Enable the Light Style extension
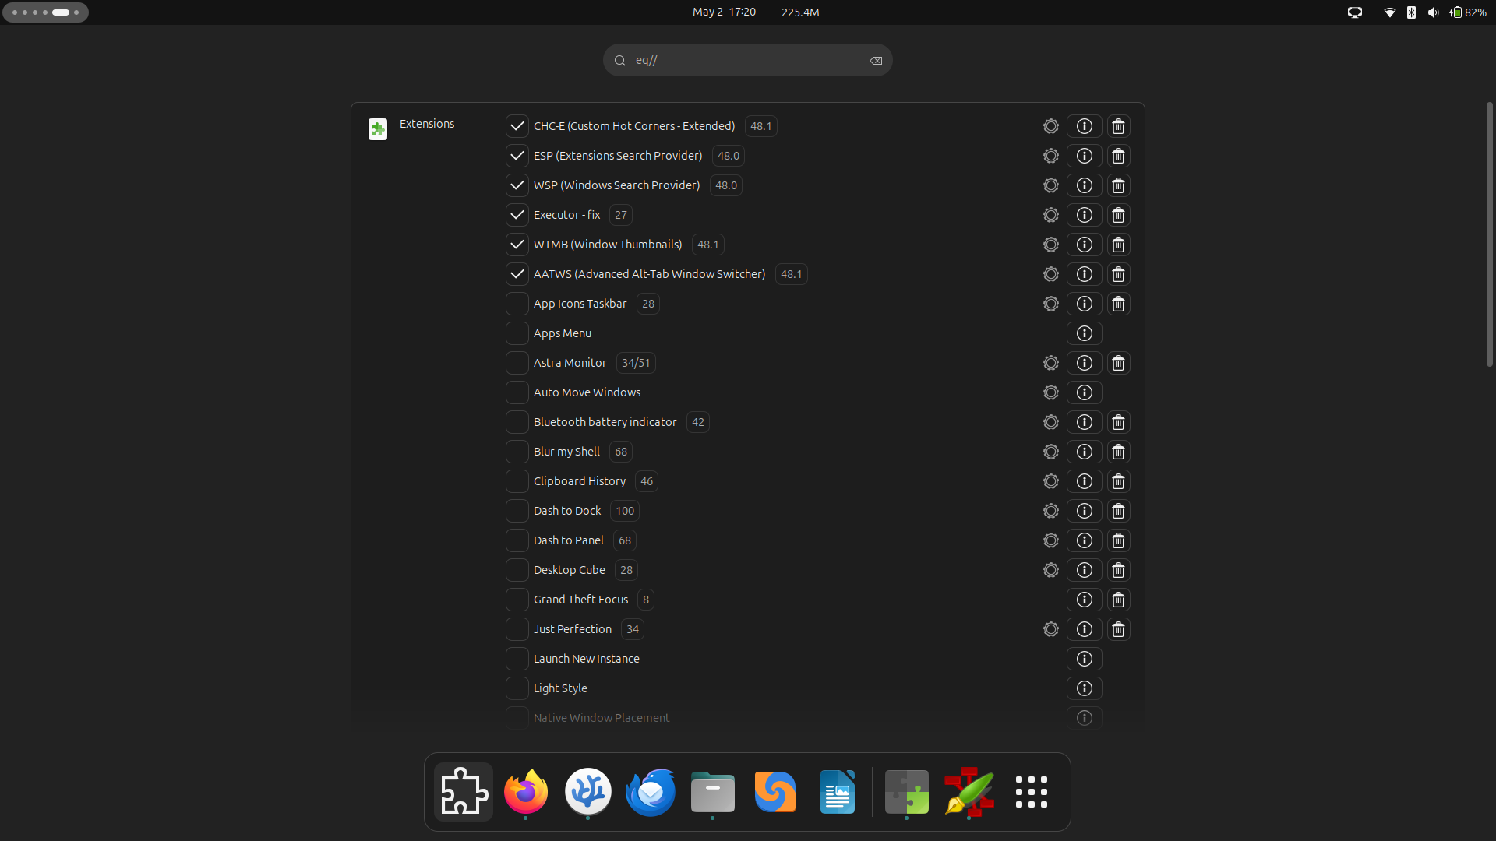Image resolution: width=1496 pixels, height=841 pixels. pos(517,688)
